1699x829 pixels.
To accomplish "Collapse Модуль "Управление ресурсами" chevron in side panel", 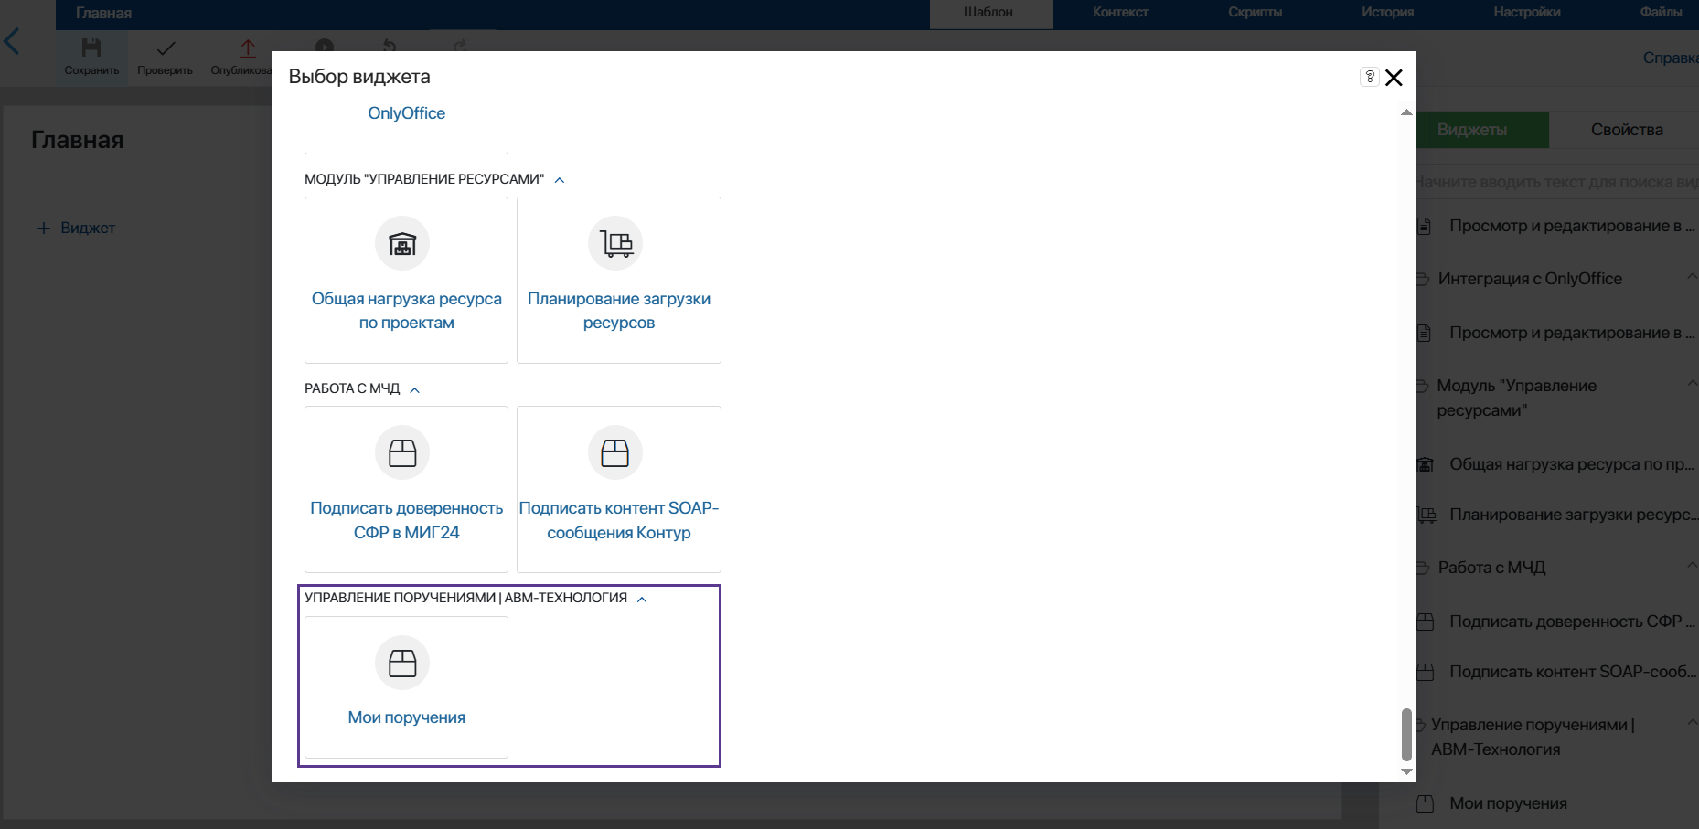I will 1692,385.
